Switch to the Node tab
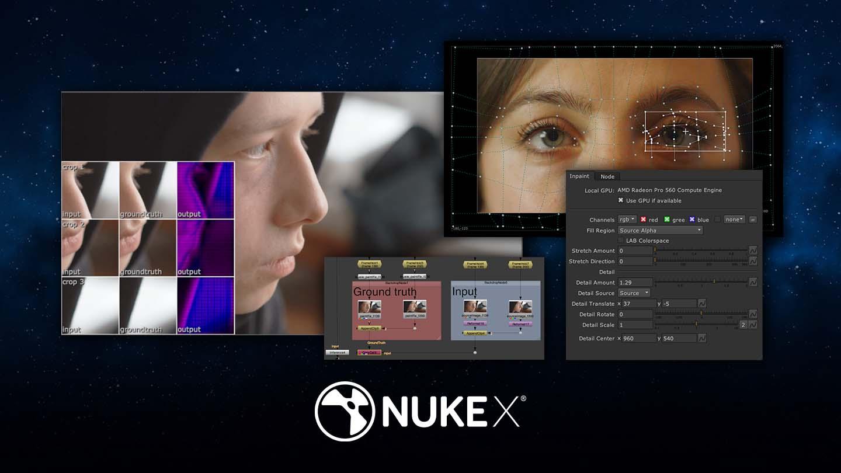Image resolution: width=841 pixels, height=473 pixels. [607, 177]
